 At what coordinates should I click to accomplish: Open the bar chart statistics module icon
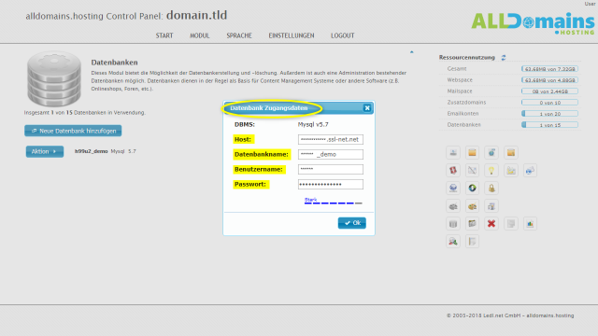pyautogui.click(x=530, y=224)
